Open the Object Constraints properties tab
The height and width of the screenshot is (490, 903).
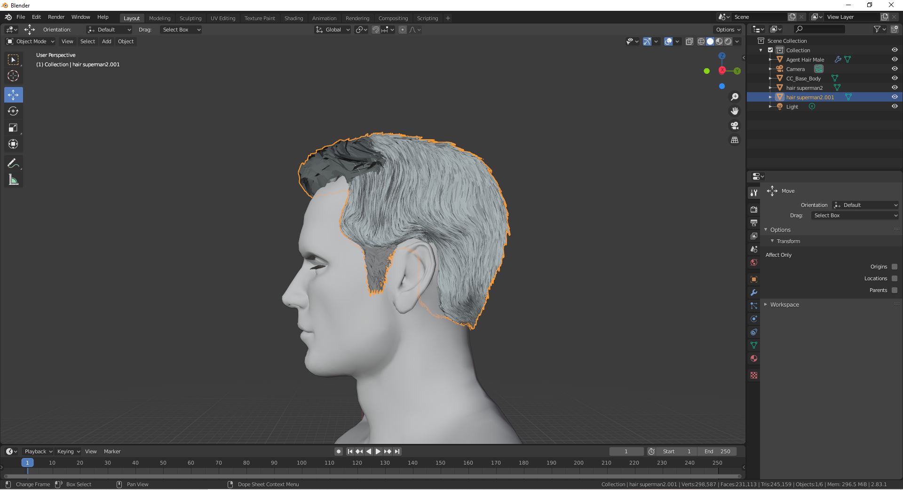(x=754, y=332)
